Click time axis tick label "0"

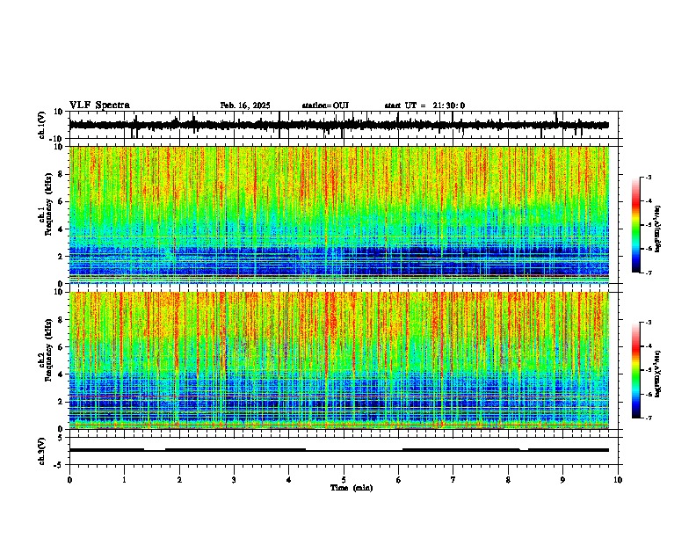(69, 480)
